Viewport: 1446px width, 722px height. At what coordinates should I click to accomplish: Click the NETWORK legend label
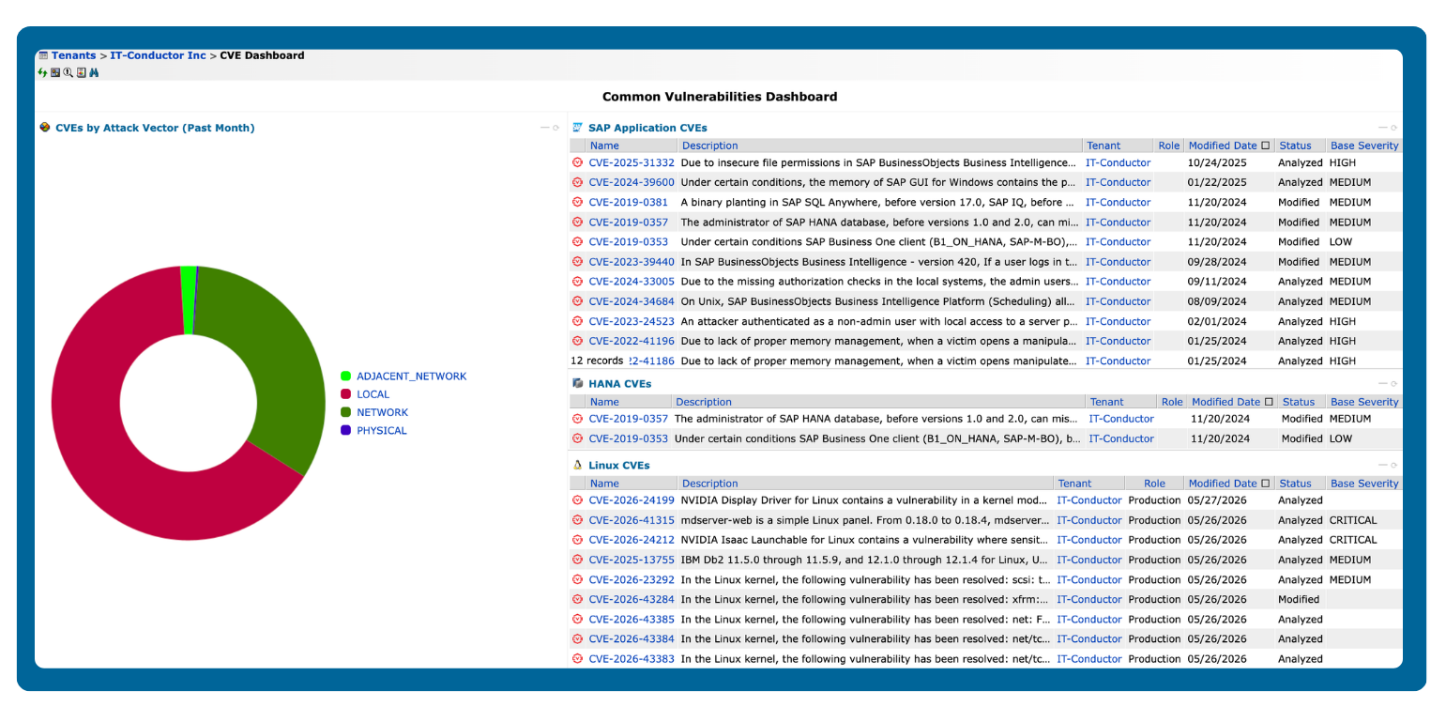(x=382, y=412)
